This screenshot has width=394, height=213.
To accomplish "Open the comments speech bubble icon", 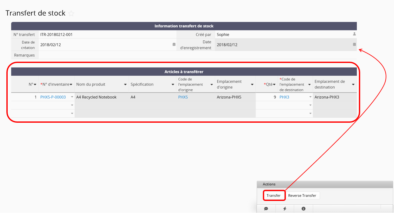I will click(266, 209).
